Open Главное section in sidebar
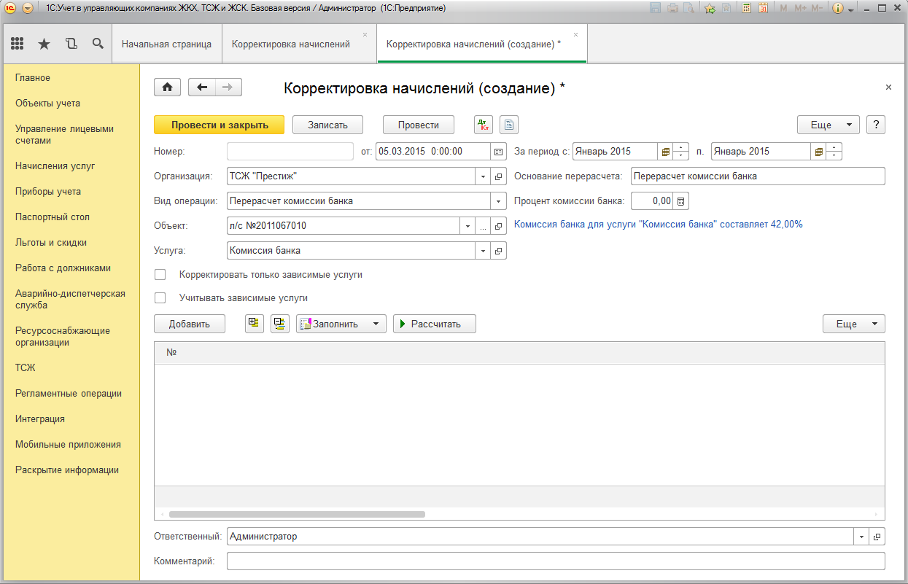Image resolution: width=908 pixels, height=584 pixels. pos(33,78)
